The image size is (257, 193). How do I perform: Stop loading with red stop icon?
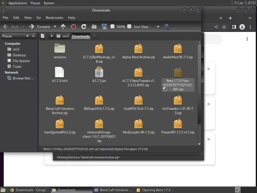point(74,27)
